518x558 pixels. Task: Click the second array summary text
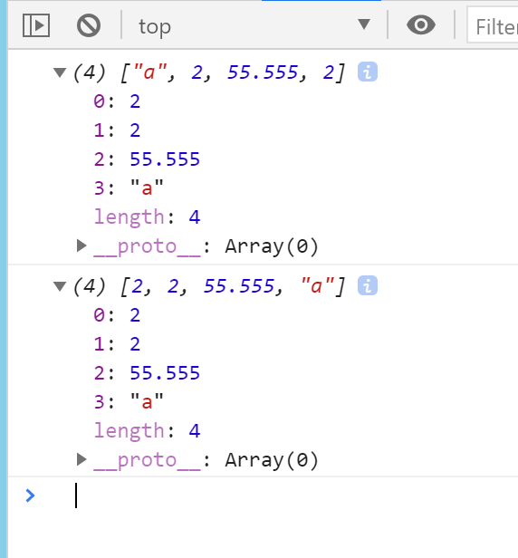pyautogui.click(x=209, y=286)
